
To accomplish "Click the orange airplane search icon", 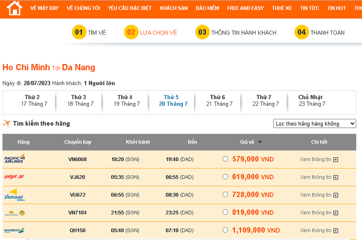I will 6,123.
